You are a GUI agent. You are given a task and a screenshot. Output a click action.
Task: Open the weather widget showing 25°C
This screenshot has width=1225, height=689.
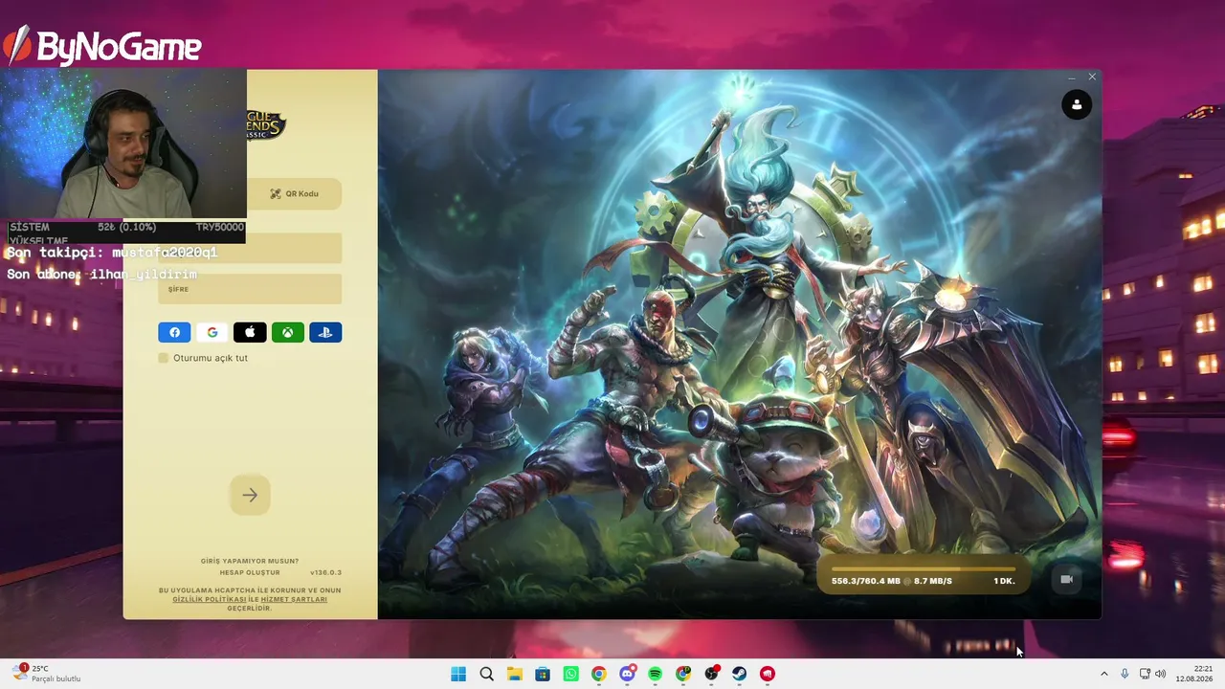[46, 674]
